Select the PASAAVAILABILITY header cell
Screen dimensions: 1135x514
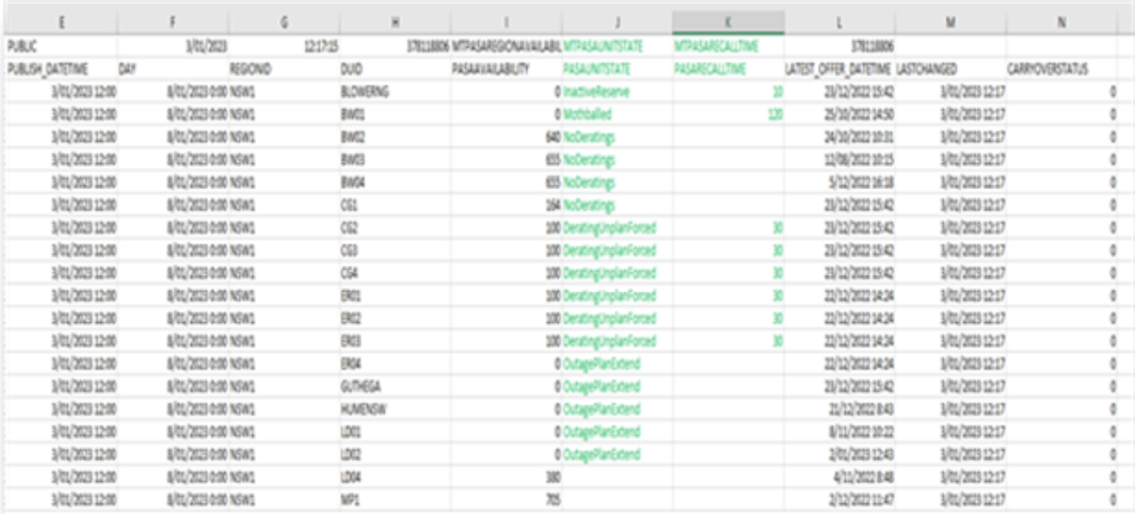(x=491, y=70)
